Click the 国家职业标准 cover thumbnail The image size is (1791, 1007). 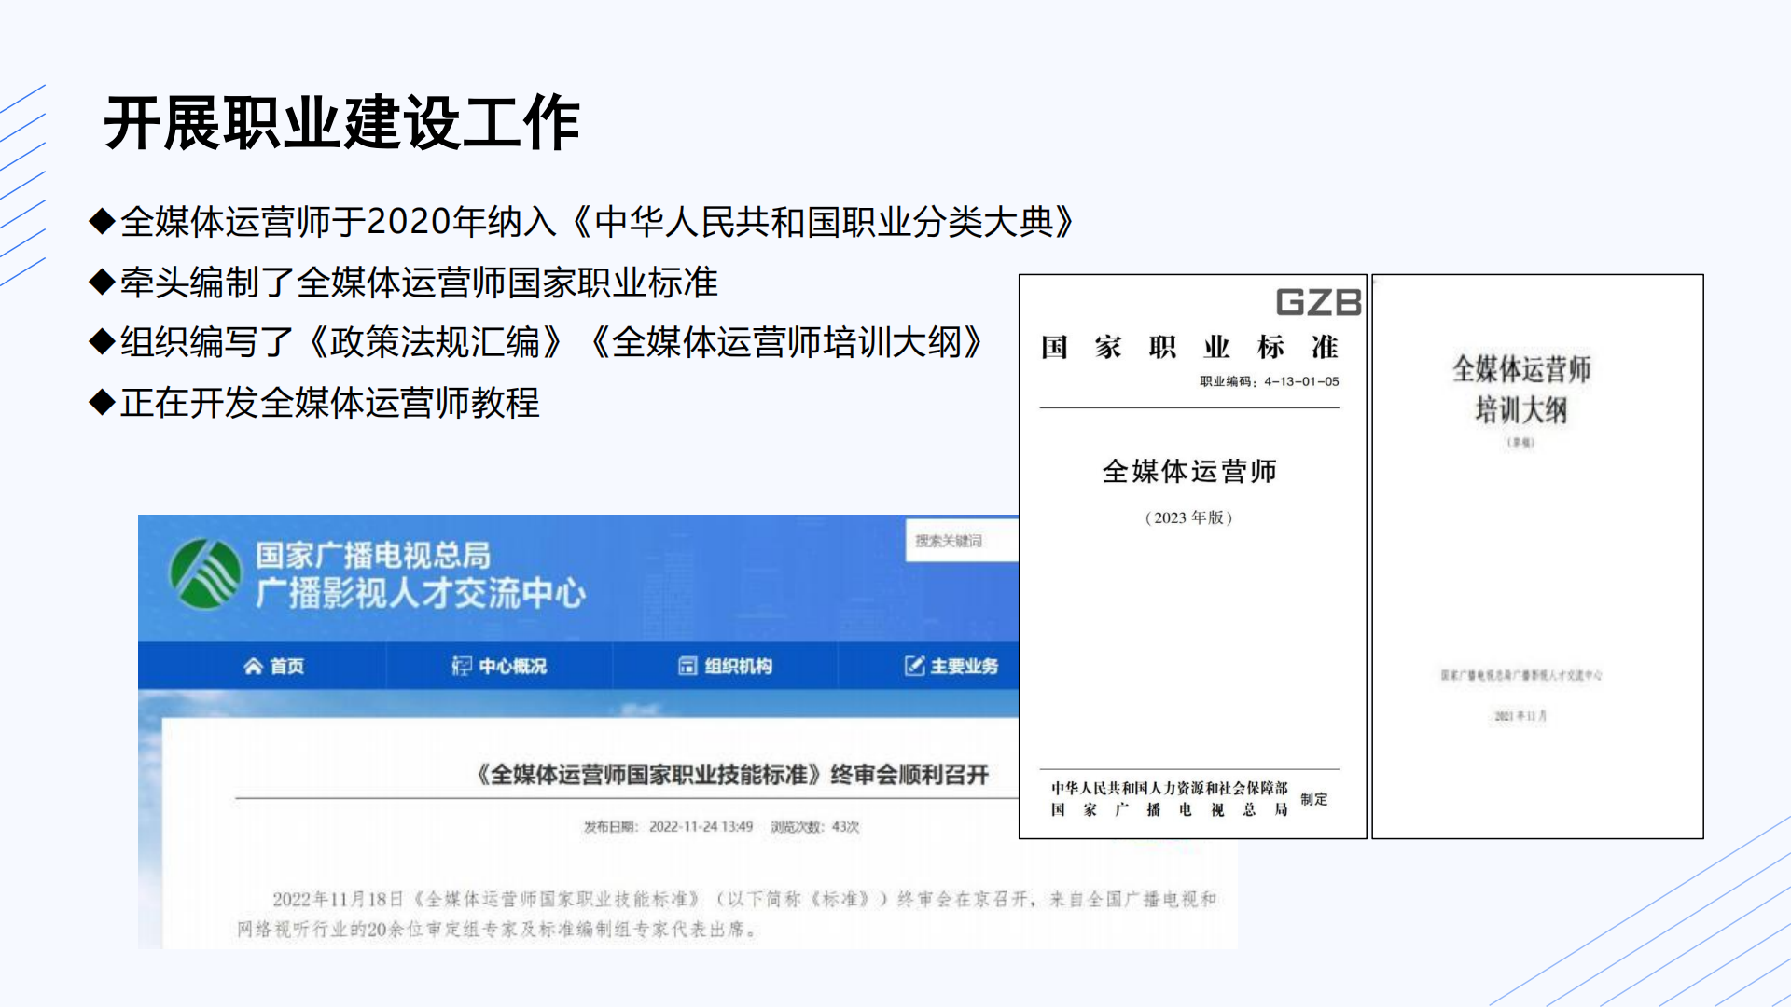point(1193,557)
